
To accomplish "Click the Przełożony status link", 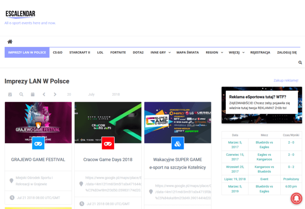I will pyautogui.click(x=291, y=179).
